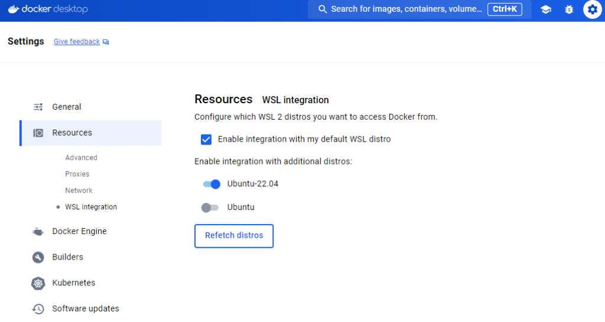
Task: Open the Proxies settings page
Action: point(77,175)
